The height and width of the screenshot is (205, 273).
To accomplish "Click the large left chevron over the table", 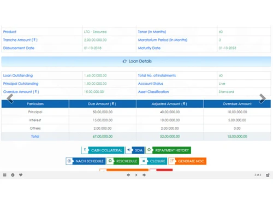I will [10, 98].
